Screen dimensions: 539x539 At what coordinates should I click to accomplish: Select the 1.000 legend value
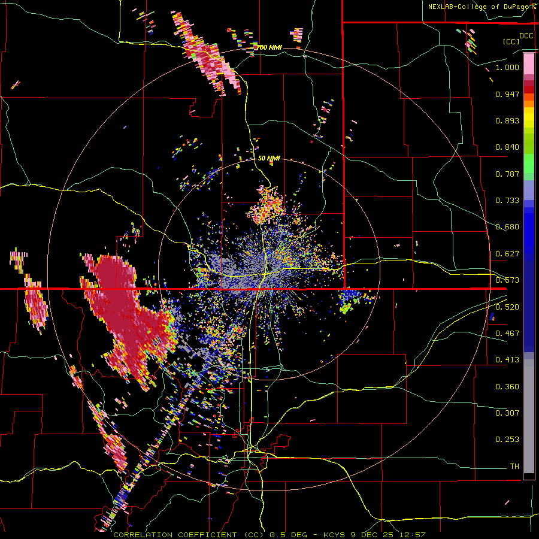(507, 67)
